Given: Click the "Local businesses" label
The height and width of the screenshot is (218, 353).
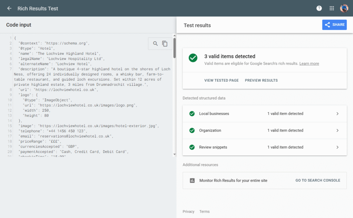Looking at the screenshot, I should point(214,114).
